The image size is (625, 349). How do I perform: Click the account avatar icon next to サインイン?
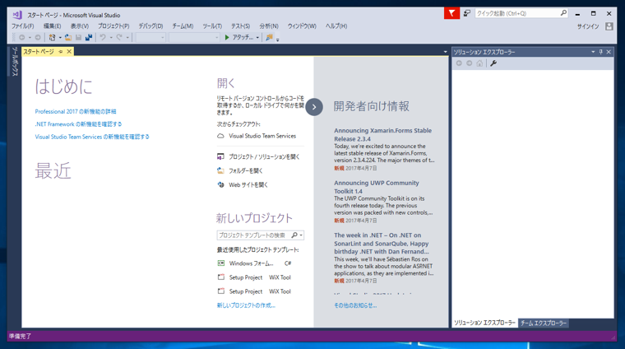(609, 26)
